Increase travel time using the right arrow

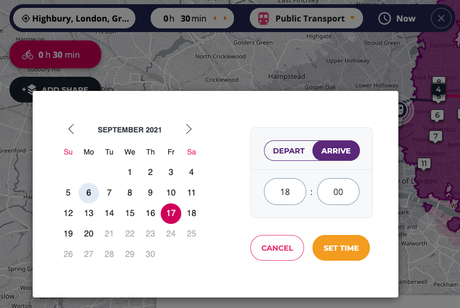[x=226, y=19]
